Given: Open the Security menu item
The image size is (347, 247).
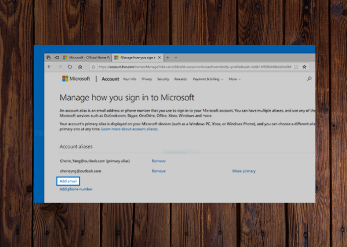Looking at the screenshot, I should pyautogui.click(x=163, y=79).
